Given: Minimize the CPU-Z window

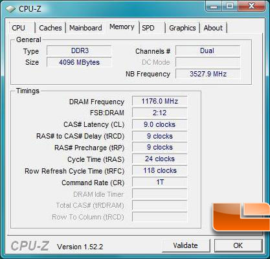Looking at the screenshot, I should pos(214,6).
